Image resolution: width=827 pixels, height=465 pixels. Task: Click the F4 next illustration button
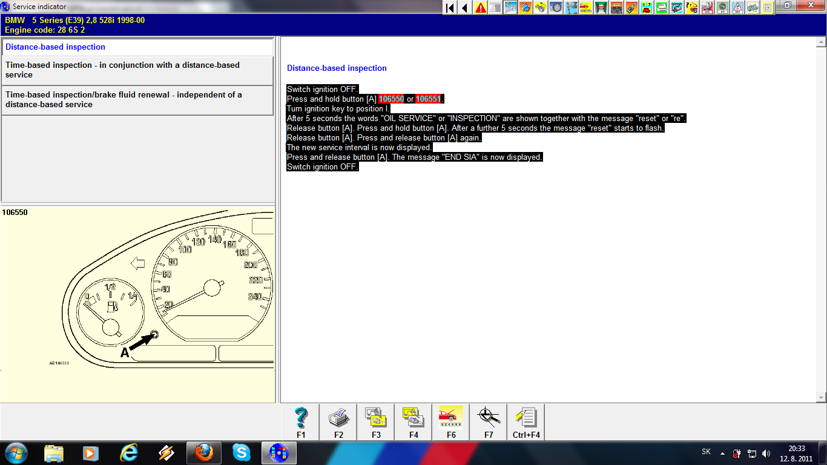pyautogui.click(x=413, y=421)
